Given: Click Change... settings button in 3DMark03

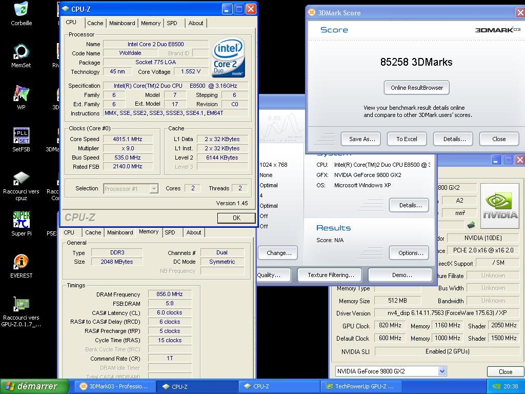Looking at the screenshot, I should click(278, 253).
